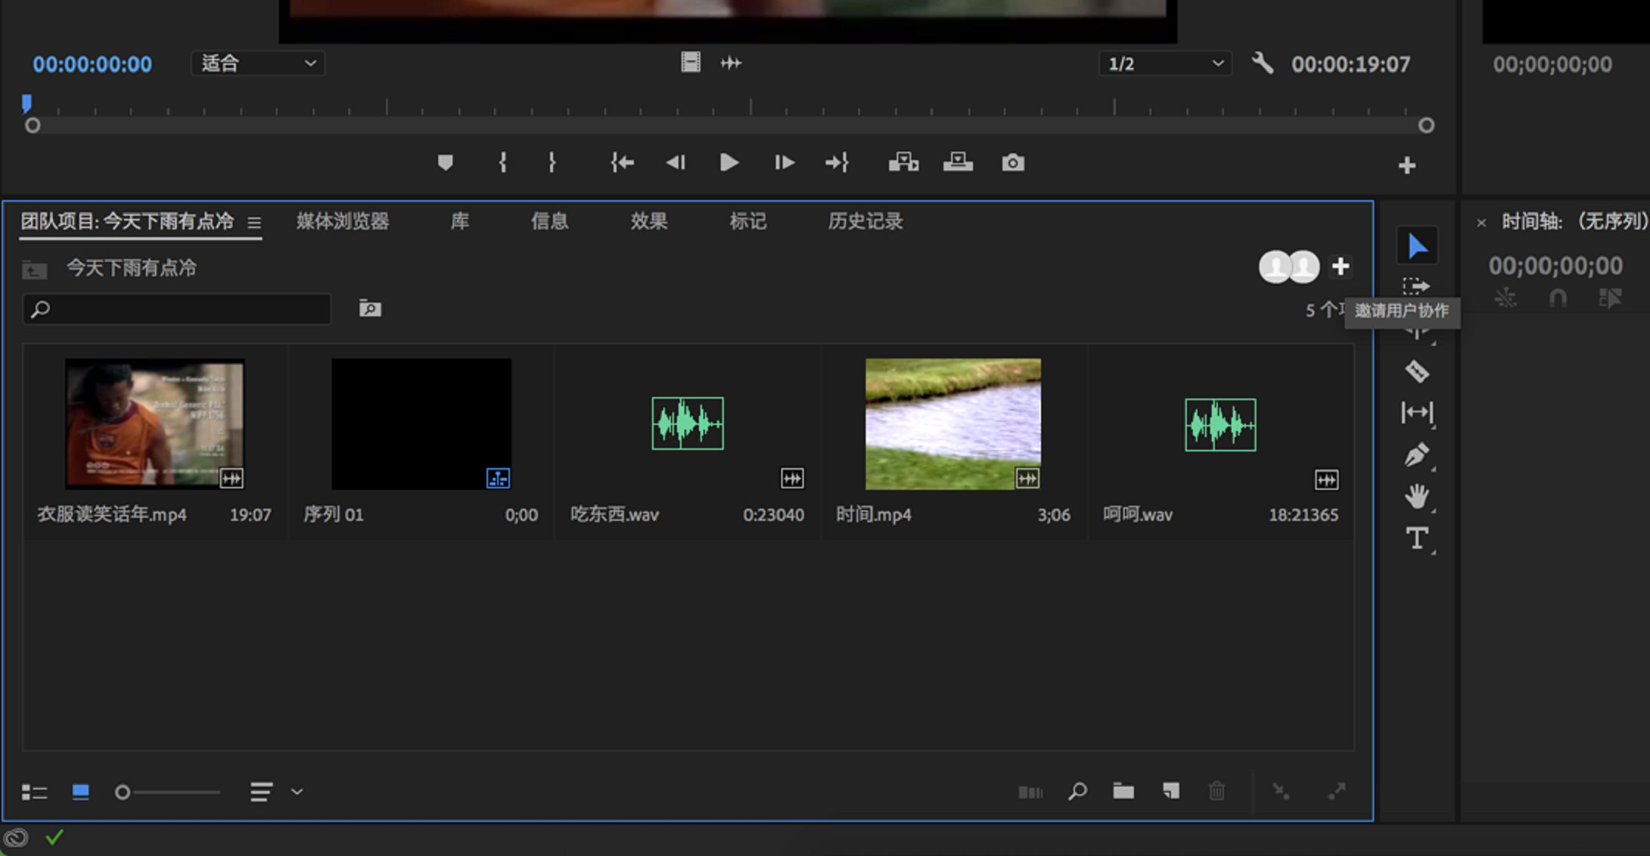
Task: Select the Type tool
Action: tap(1417, 539)
